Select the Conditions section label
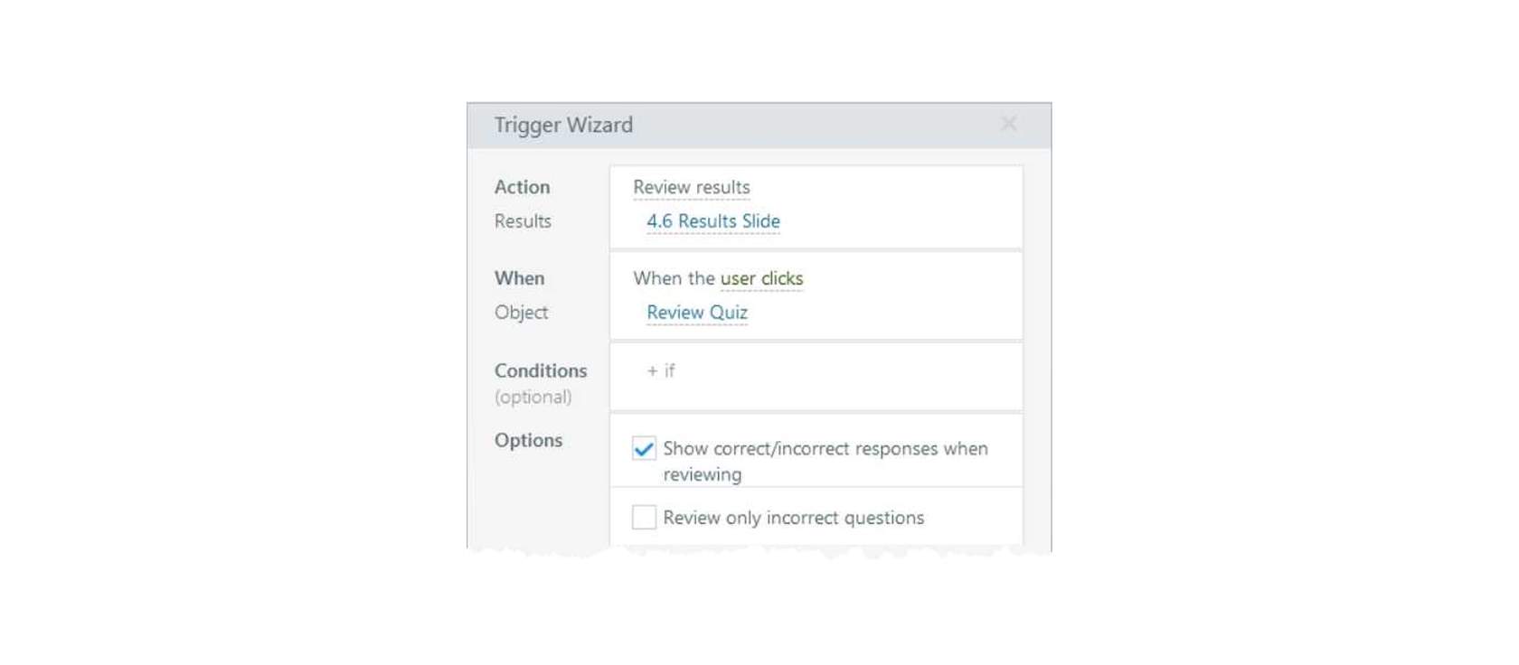This screenshot has height=665, width=1519. point(541,370)
